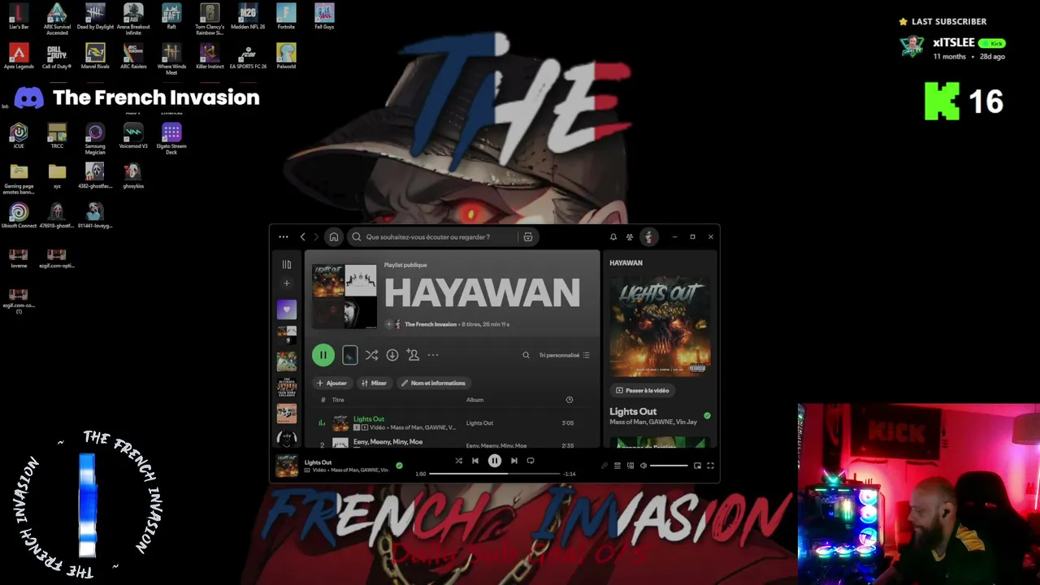The width and height of the screenshot is (1040, 585).
Task: Go to the previous track
Action: 475,461
